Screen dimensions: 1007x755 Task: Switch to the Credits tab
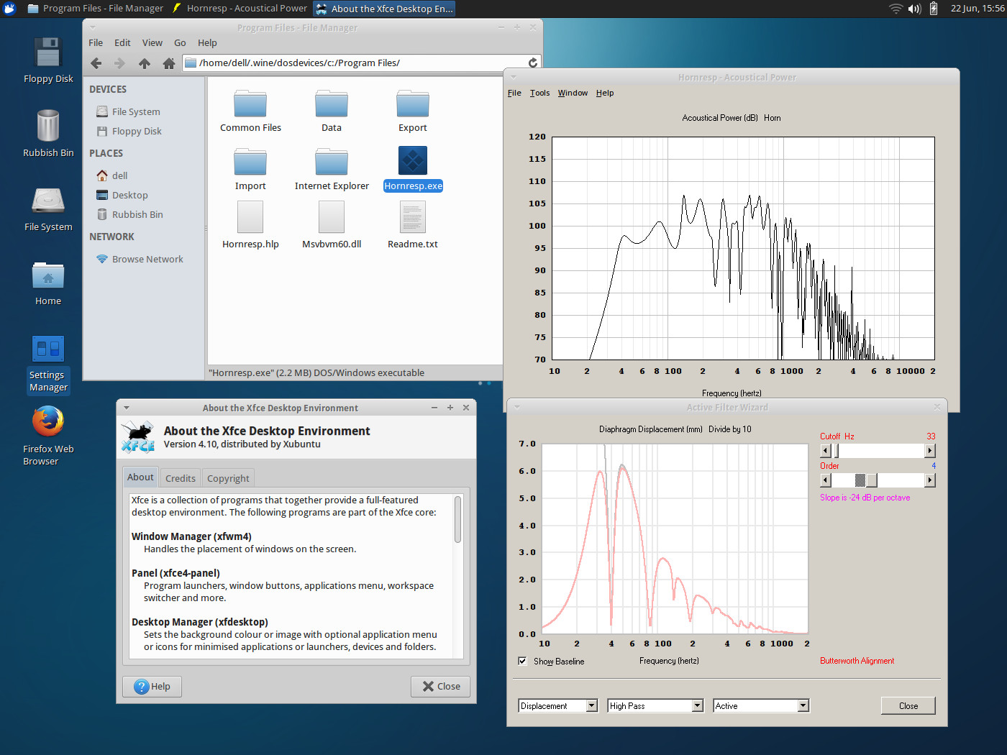(181, 478)
